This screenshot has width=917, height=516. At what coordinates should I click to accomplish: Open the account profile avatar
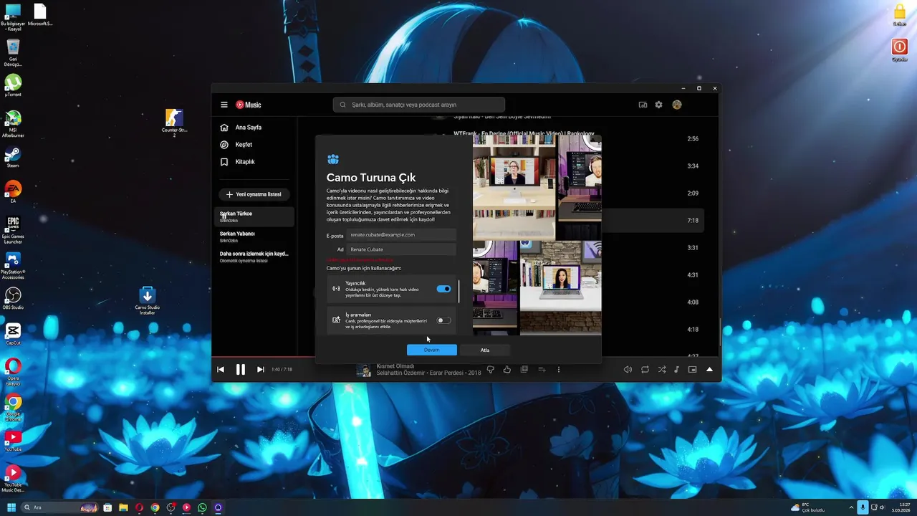pyautogui.click(x=677, y=105)
